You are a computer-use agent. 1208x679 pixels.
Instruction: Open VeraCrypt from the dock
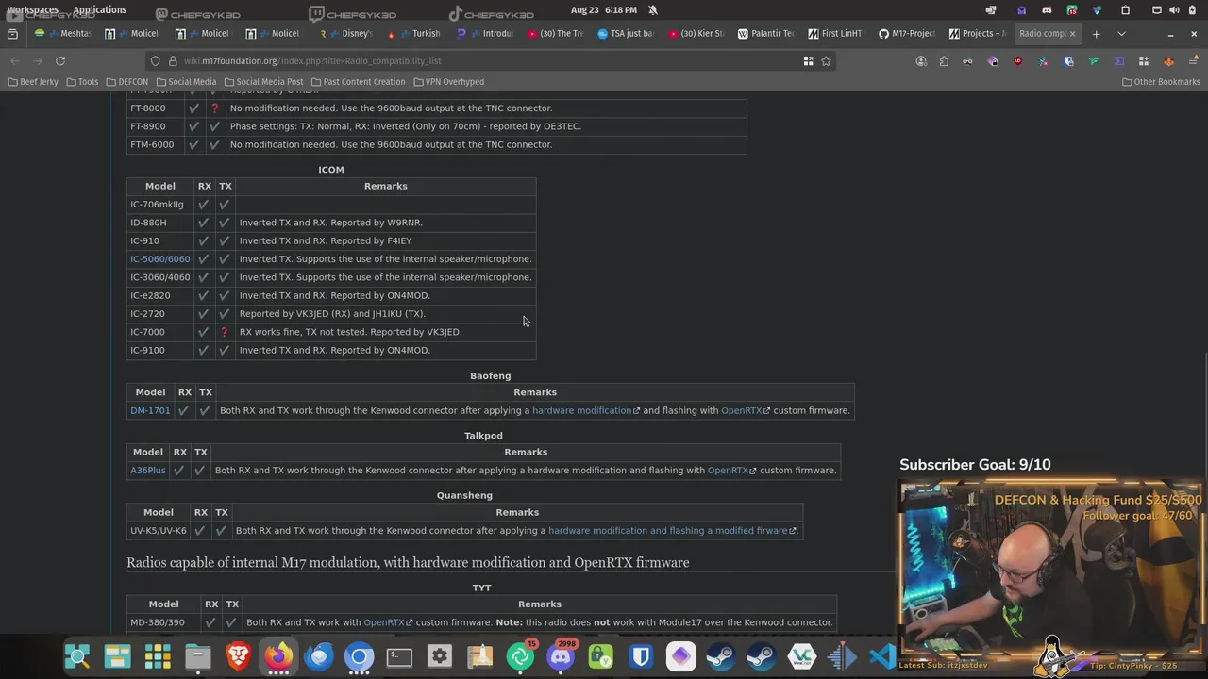(801, 655)
